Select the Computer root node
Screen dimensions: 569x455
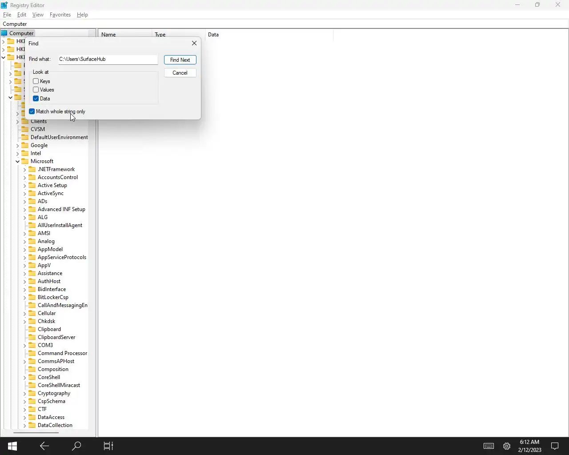(x=21, y=33)
